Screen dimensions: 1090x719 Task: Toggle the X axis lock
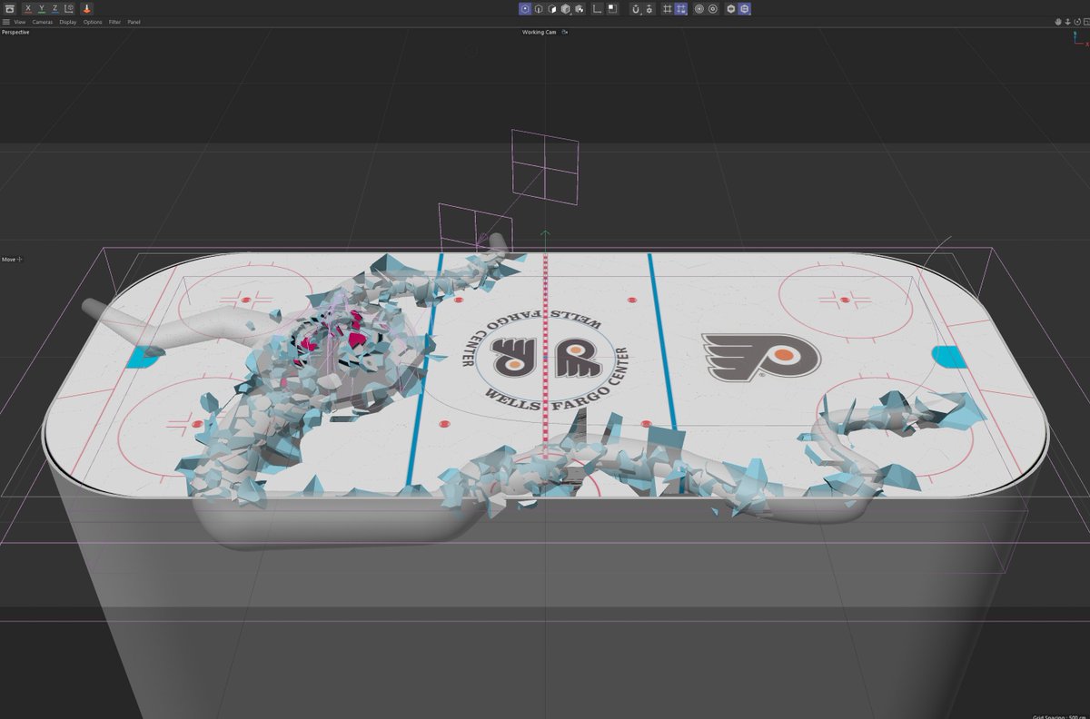[x=28, y=8]
